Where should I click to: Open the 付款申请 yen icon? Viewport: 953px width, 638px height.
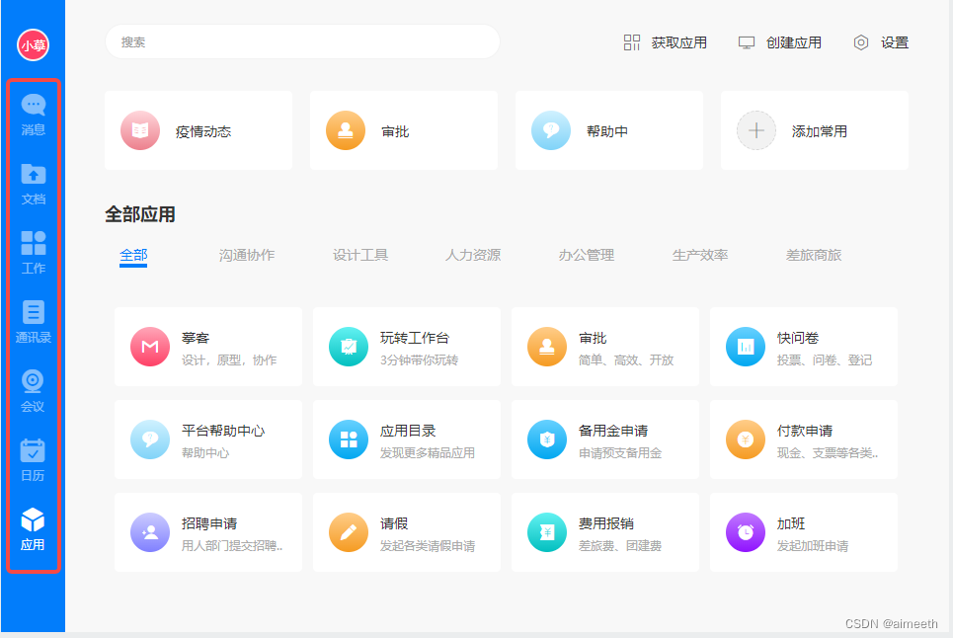(746, 439)
